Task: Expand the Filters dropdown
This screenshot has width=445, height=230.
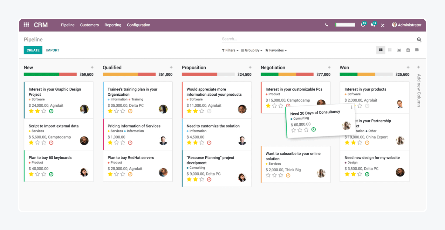Action: click(x=230, y=50)
